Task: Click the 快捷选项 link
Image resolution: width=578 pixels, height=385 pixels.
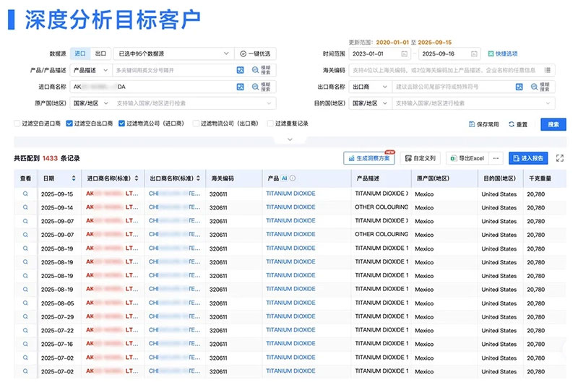Action: (503, 53)
